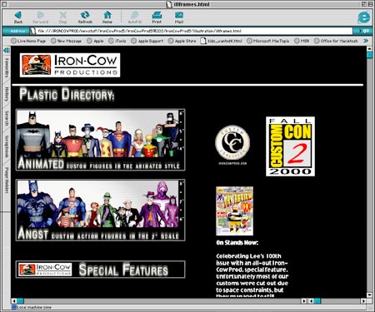Click the Back button in toolbar
The height and width of the screenshot is (312, 375).
point(18,17)
